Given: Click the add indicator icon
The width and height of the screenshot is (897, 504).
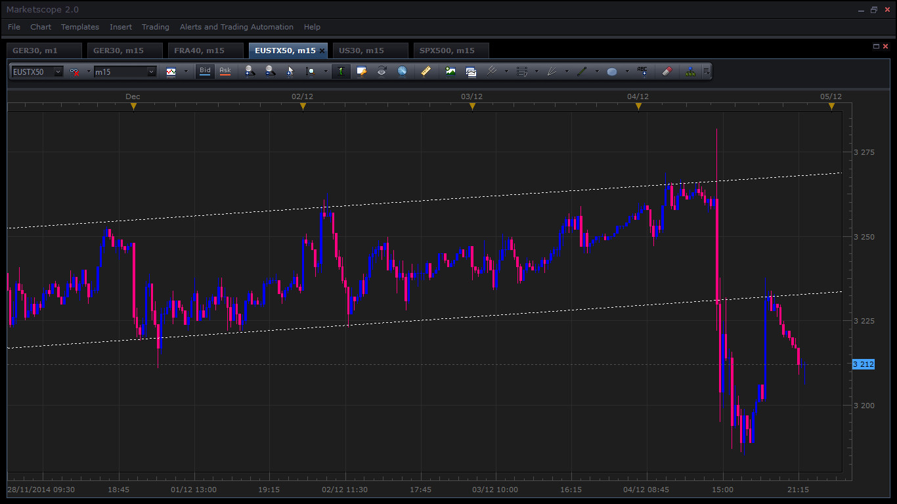Looking at the screenshot, I should click(450, 72).
